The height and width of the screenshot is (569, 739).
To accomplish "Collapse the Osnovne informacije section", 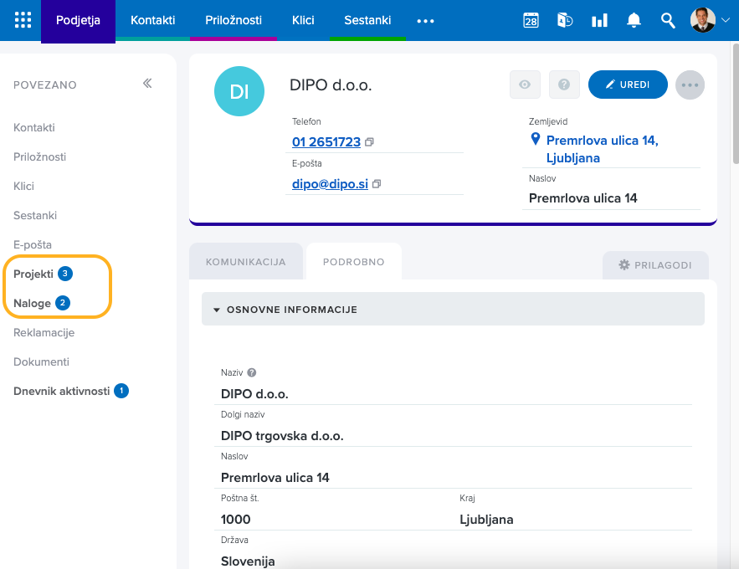I will [x=217, y=310].
